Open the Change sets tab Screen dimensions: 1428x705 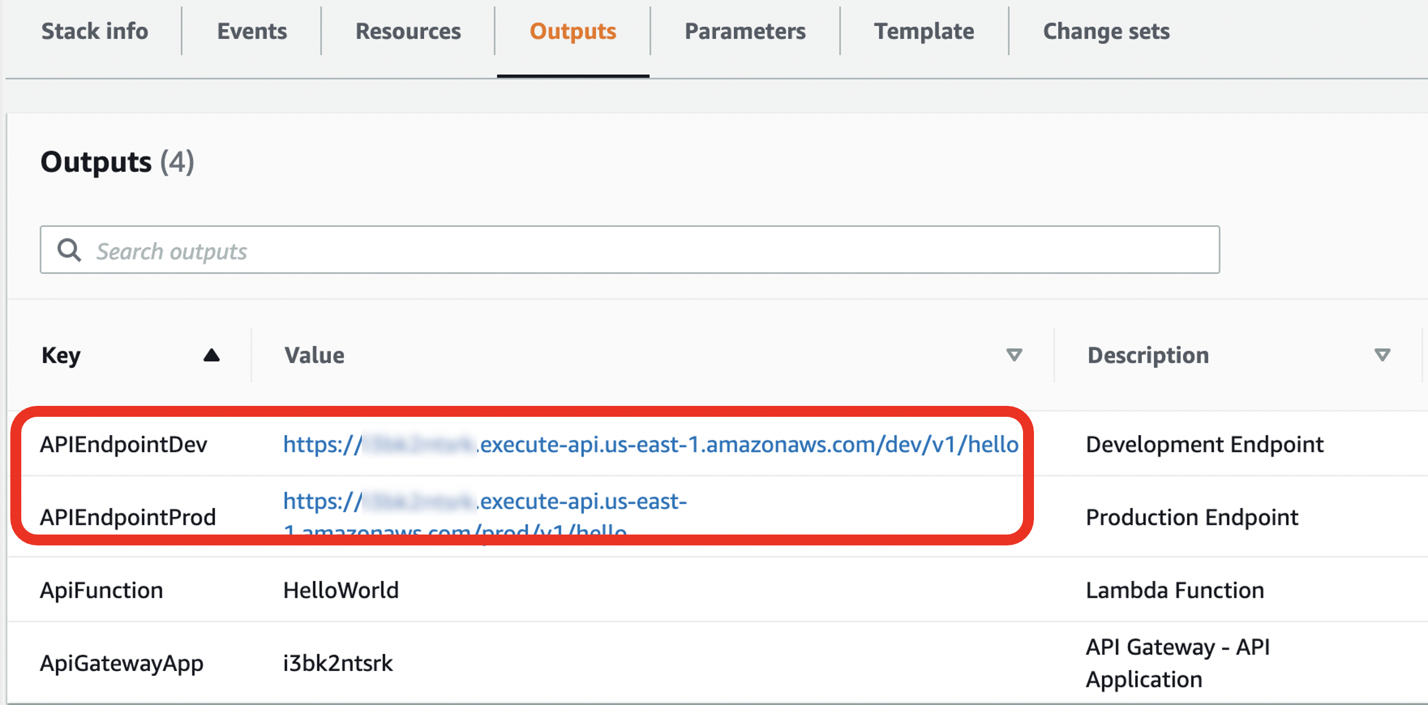pyautogui.click(x=1106, y=32)
